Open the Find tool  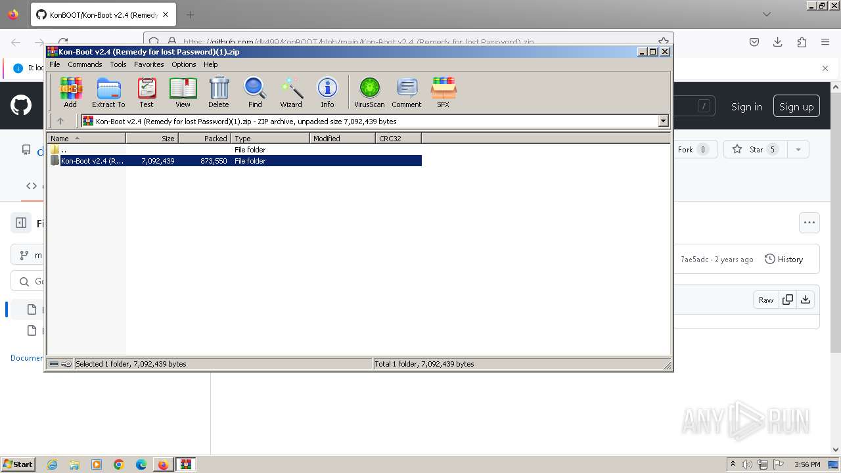coord(255,92)
